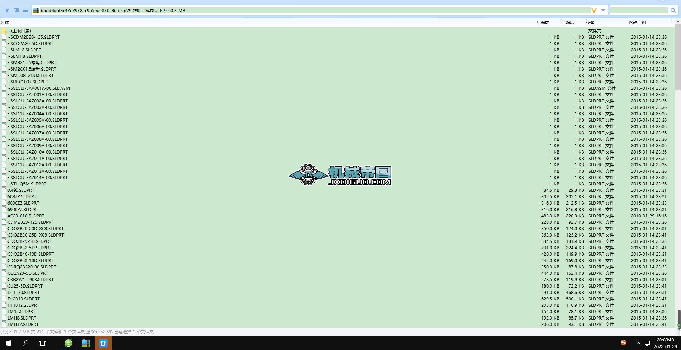The height and width of the screenshot is (350, 681).
Task: Click the file icon beside ~$M20X1.5螺母.SLDPRT
Action: (x=4, y=69)
